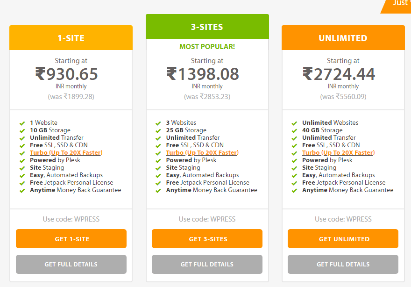
Task: Open full details for the 1-Site plan
Action: point(71,264)
